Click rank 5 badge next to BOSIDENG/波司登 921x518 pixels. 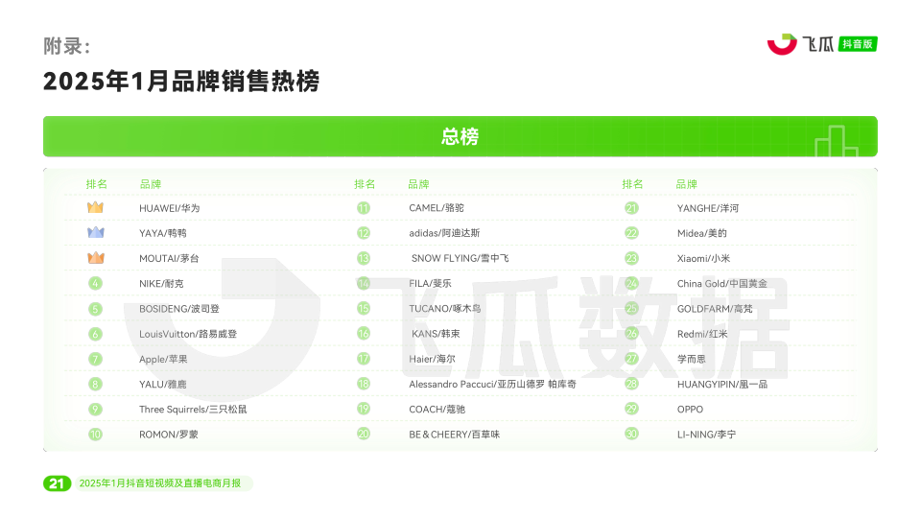(95, 309)
